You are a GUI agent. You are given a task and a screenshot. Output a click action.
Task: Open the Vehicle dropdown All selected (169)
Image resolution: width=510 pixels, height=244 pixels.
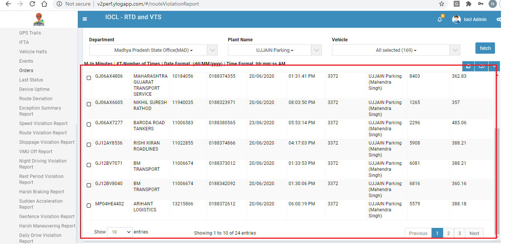pos(391,50)
